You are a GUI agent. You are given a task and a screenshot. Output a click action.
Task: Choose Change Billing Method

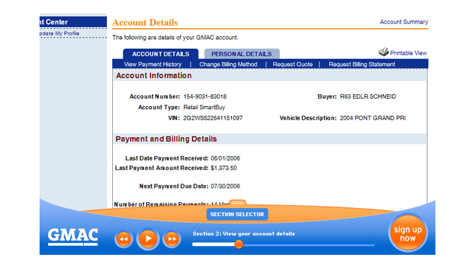(228, 65)
